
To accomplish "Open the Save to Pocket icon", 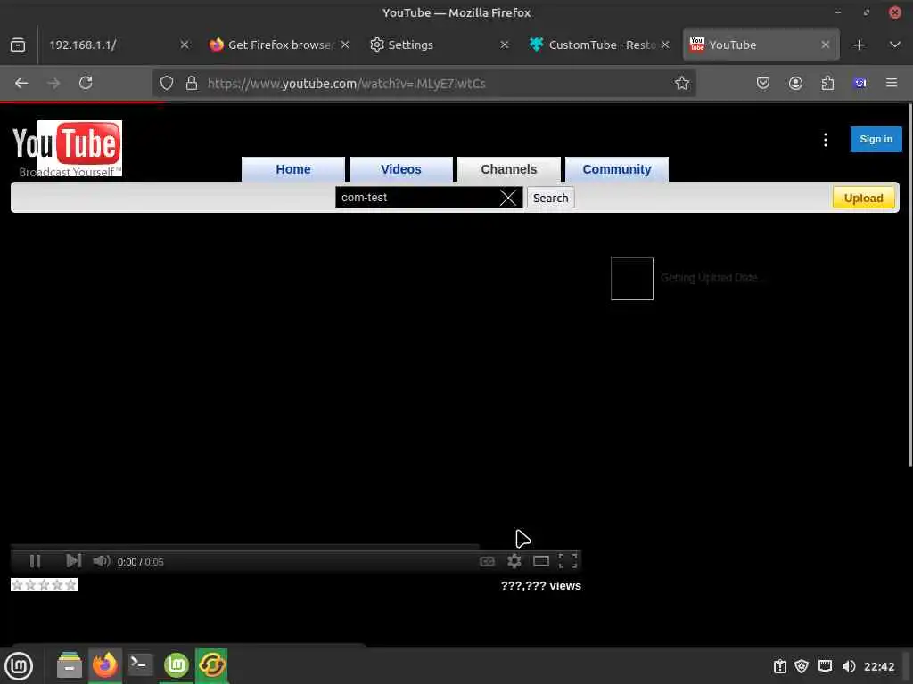I will (x=763, y=83).
